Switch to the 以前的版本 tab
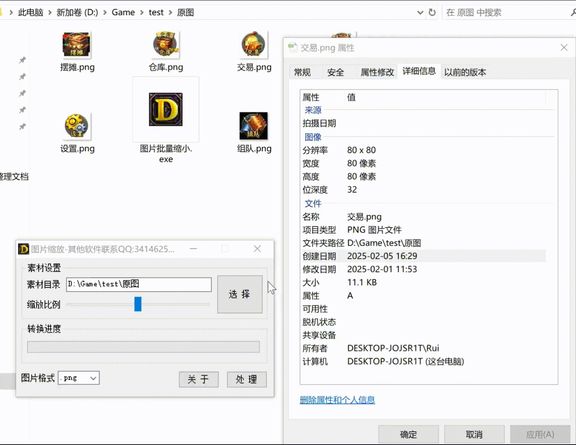 pyautogui.click(x=465, y=72)
